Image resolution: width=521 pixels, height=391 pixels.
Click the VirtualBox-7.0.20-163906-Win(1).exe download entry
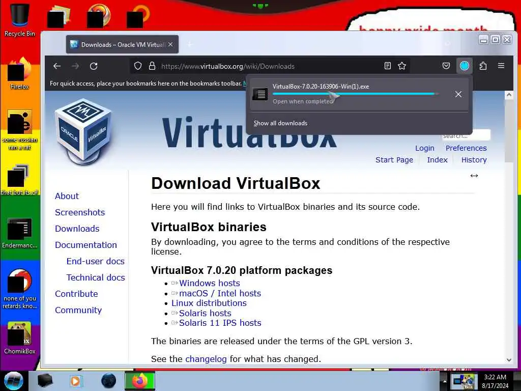pyautogui.click(x=359, y=94)
